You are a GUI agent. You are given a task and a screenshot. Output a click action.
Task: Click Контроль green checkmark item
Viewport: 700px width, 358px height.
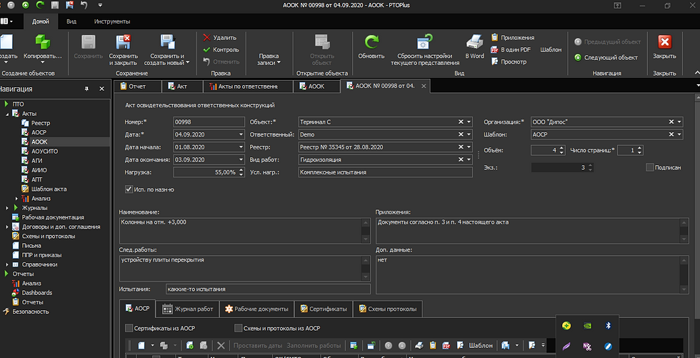pos(221,49)
